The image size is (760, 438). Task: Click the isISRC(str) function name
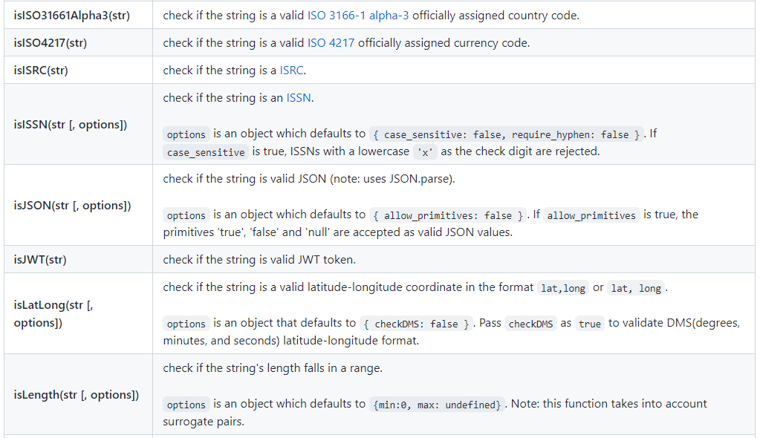(x=41, y=71)
